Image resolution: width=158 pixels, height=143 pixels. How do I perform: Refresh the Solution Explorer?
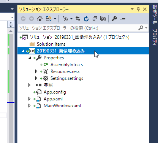point(86,19)
